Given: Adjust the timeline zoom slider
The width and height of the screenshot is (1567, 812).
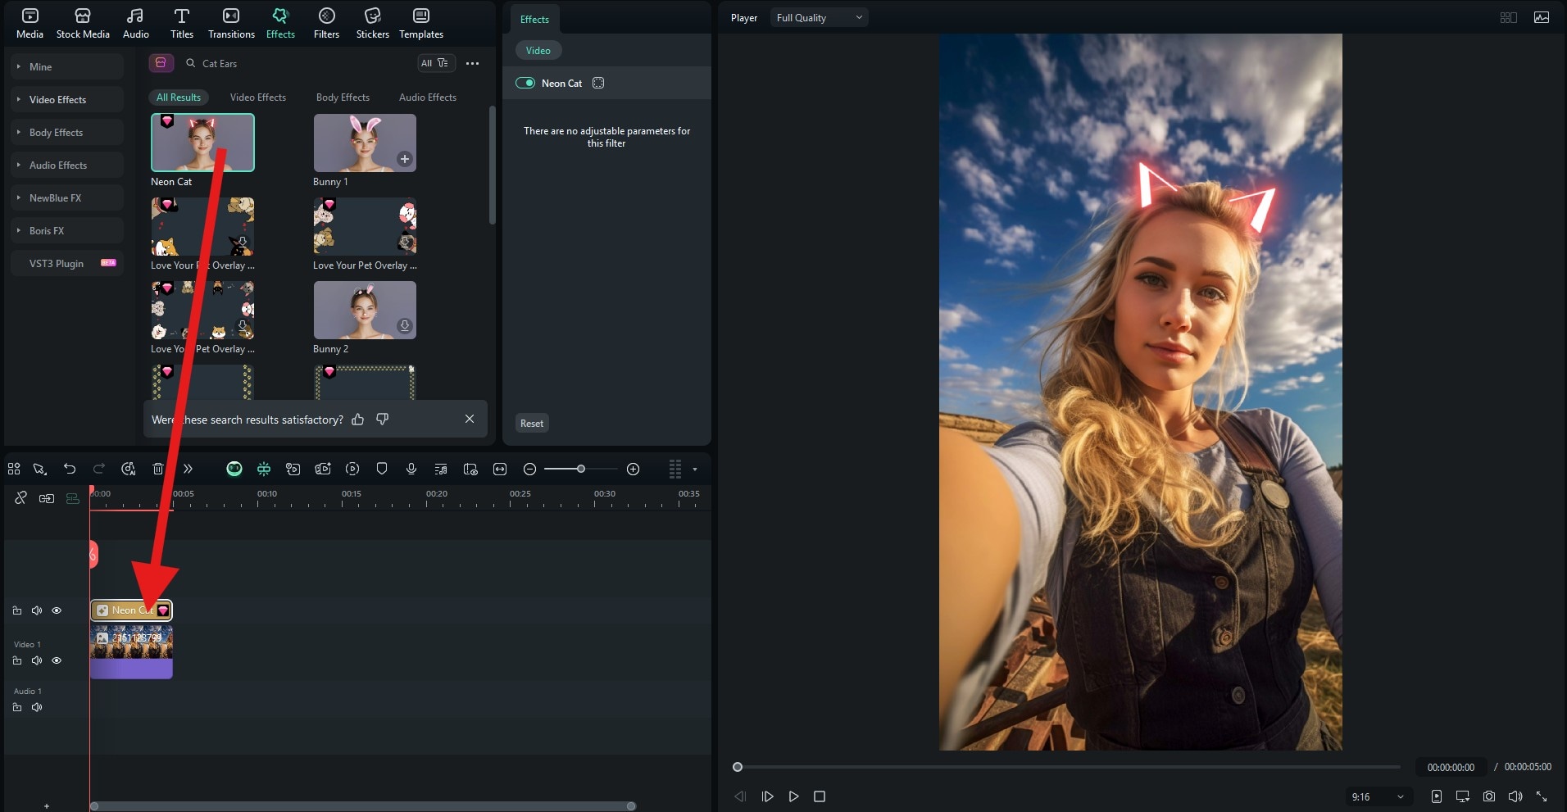Looking at the screenshot, I should [x=580, y=469].
